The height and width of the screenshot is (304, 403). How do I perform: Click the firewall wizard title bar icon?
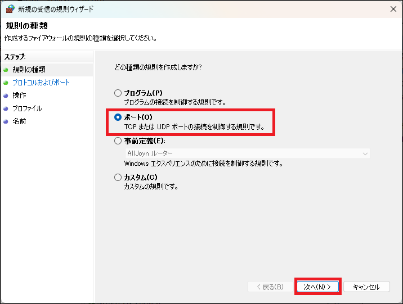[x=10, y=9]
